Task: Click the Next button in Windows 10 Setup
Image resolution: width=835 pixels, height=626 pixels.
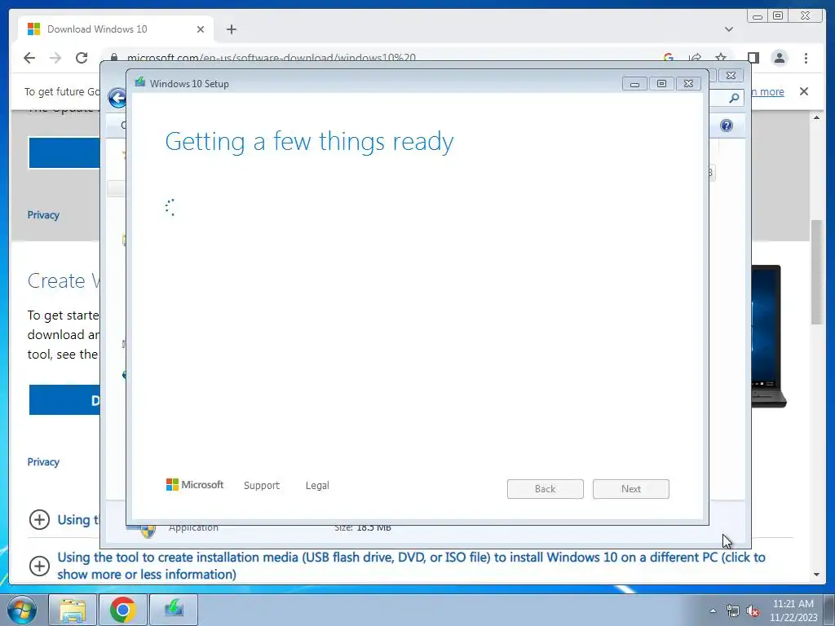Action: click(x=631, y=489)
